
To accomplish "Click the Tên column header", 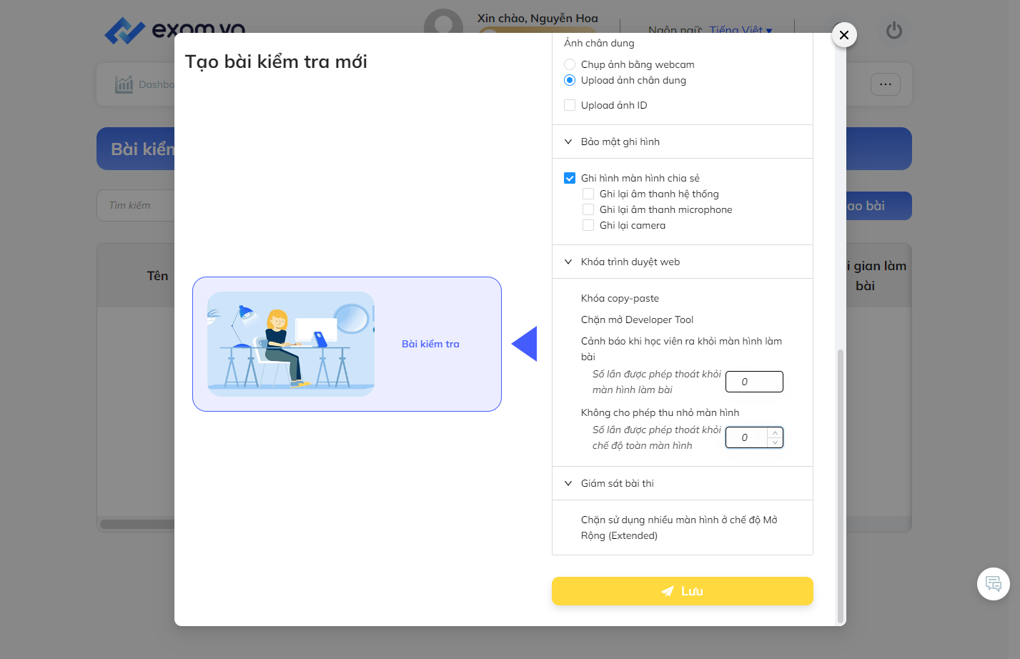I will point(157,276).
